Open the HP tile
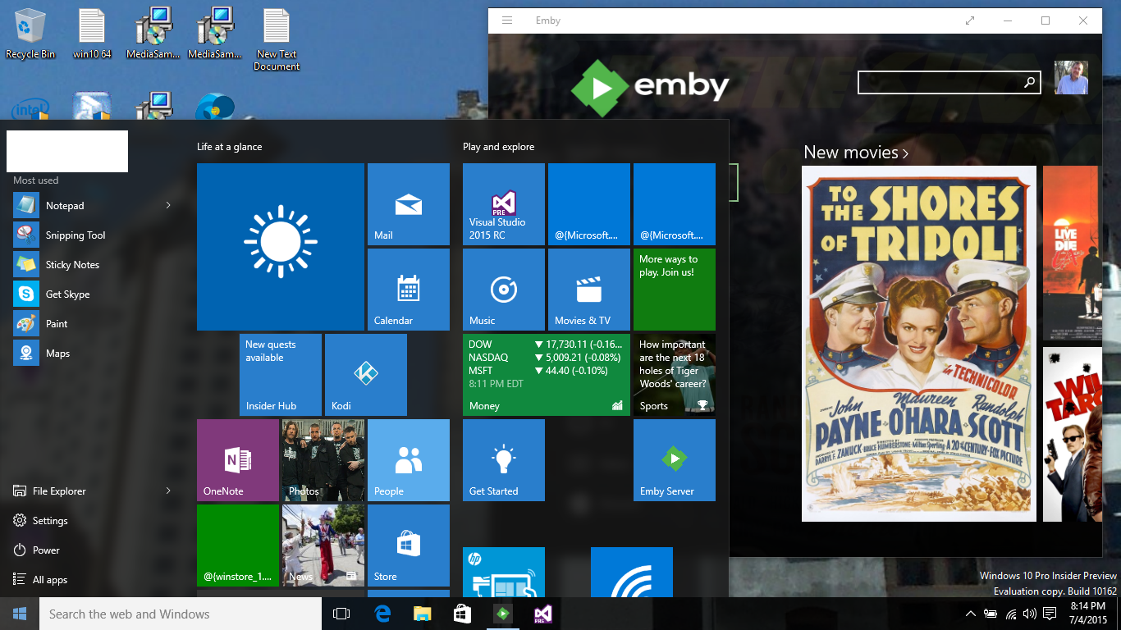 (x=504, y=572)
